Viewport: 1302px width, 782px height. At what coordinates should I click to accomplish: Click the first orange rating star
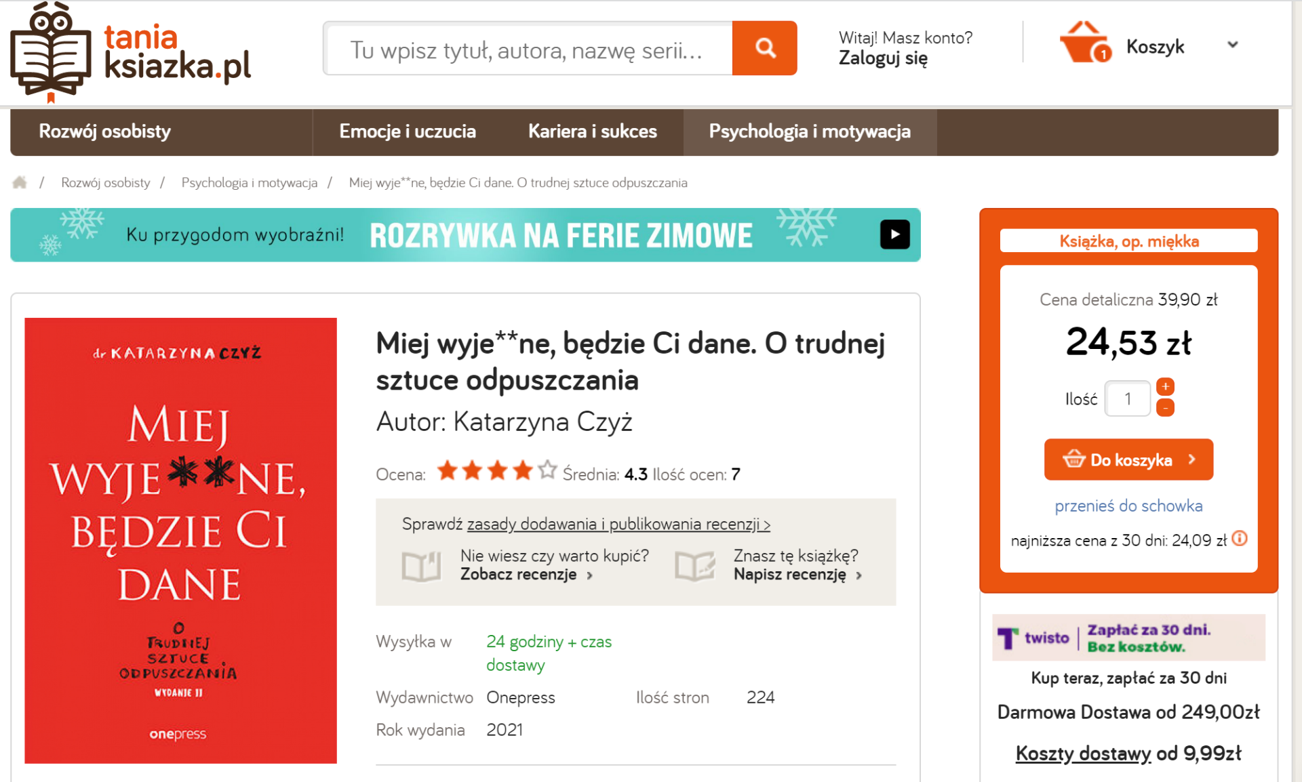click(447, 470)
